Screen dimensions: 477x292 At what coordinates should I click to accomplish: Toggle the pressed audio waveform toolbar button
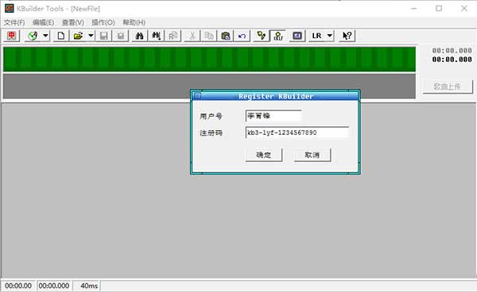point(278,36)
